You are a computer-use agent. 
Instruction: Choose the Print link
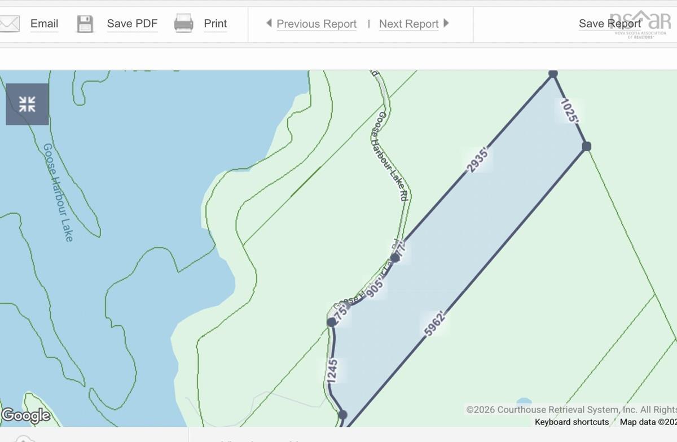click(x=215, y=24)
